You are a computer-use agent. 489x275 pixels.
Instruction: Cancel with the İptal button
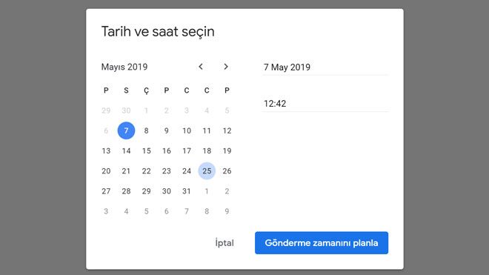pyautogui.click(x=224, y=243)
